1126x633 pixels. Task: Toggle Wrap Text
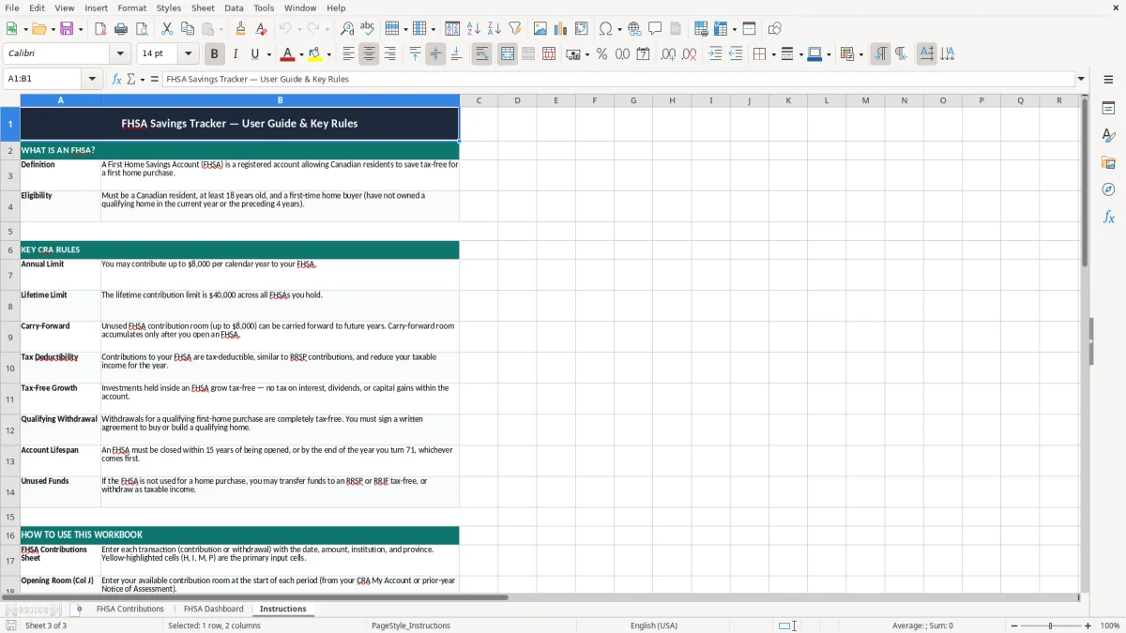[482, 54]
